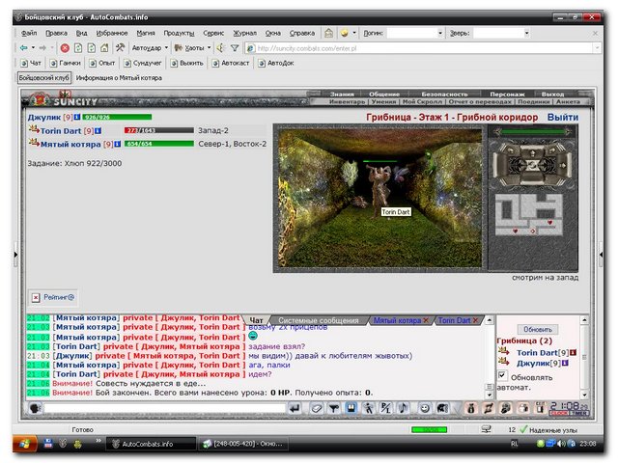The height and width of the screenshot is (463, 618).
Task: Click the send message arrow icon
Action: (x=295, y=408)
